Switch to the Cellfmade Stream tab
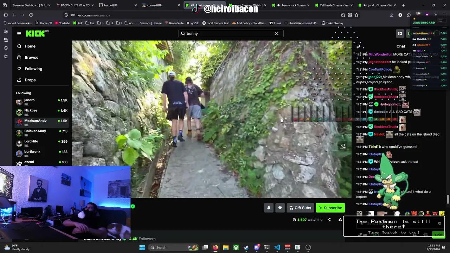This screenshot has width=450, height=253. 333,5
